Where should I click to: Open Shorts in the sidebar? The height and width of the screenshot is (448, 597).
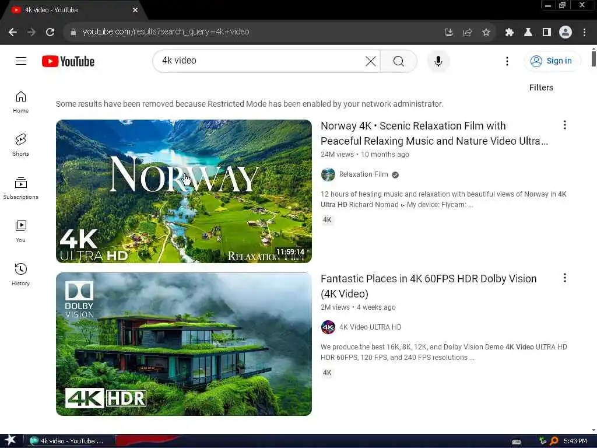pos(20,145)
